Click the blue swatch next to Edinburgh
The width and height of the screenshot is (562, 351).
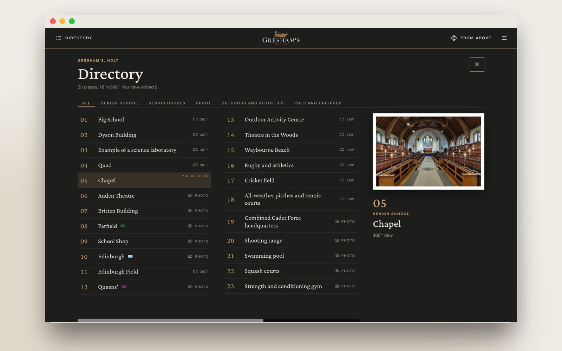point(130,256)
